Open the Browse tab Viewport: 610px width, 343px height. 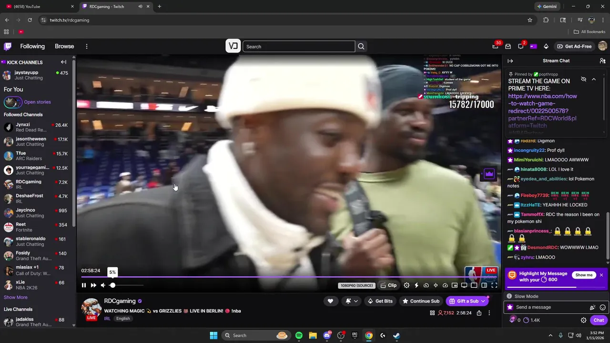pyautogui.click(x=64, y=46)
